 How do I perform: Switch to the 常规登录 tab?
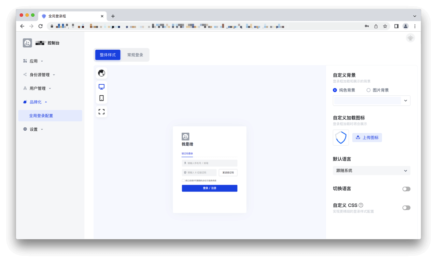click(x=135, y=55)
